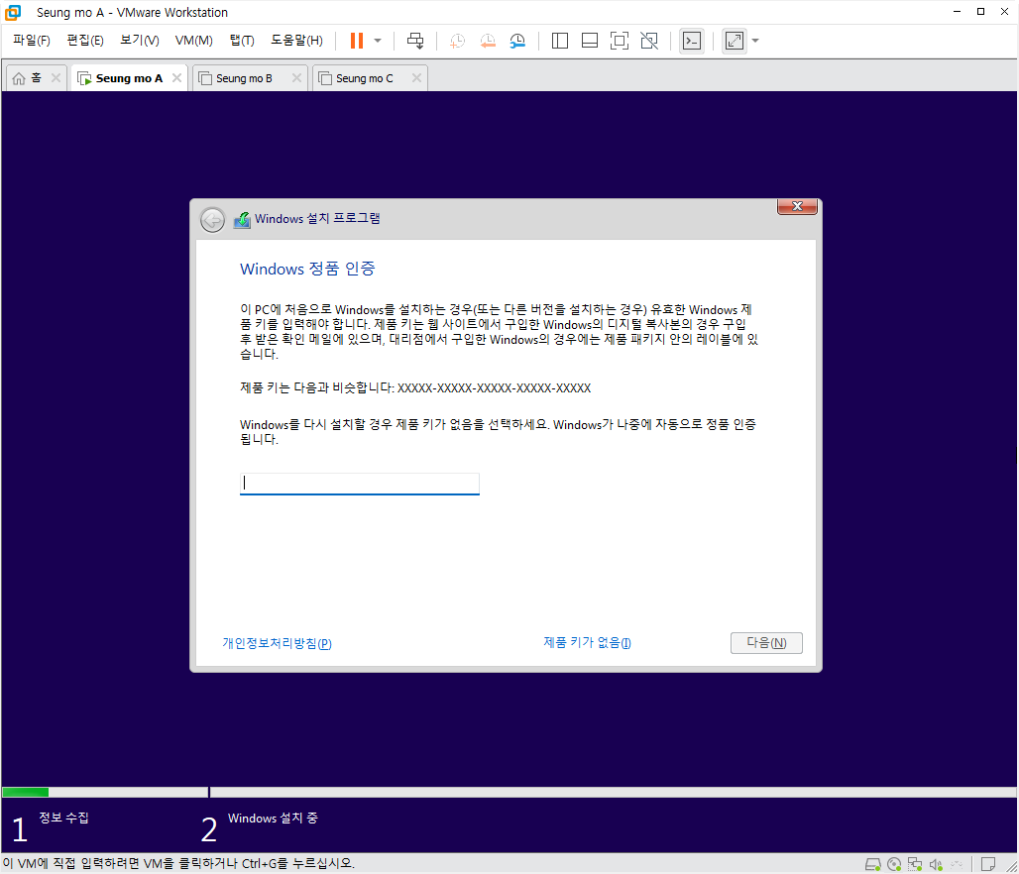Click the Unity mode icon
The image size is (1019, 874).
click(x=649, y=41)
